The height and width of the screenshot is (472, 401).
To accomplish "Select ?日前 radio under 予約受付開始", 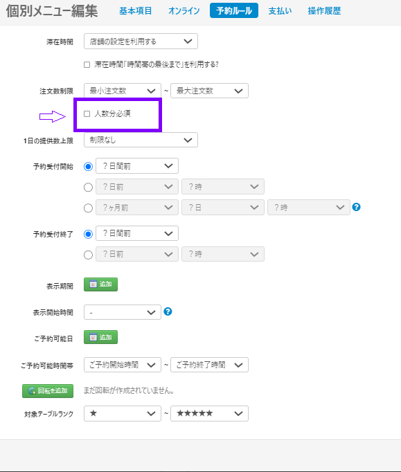I will pyautogui.click(x=88, y=188).
